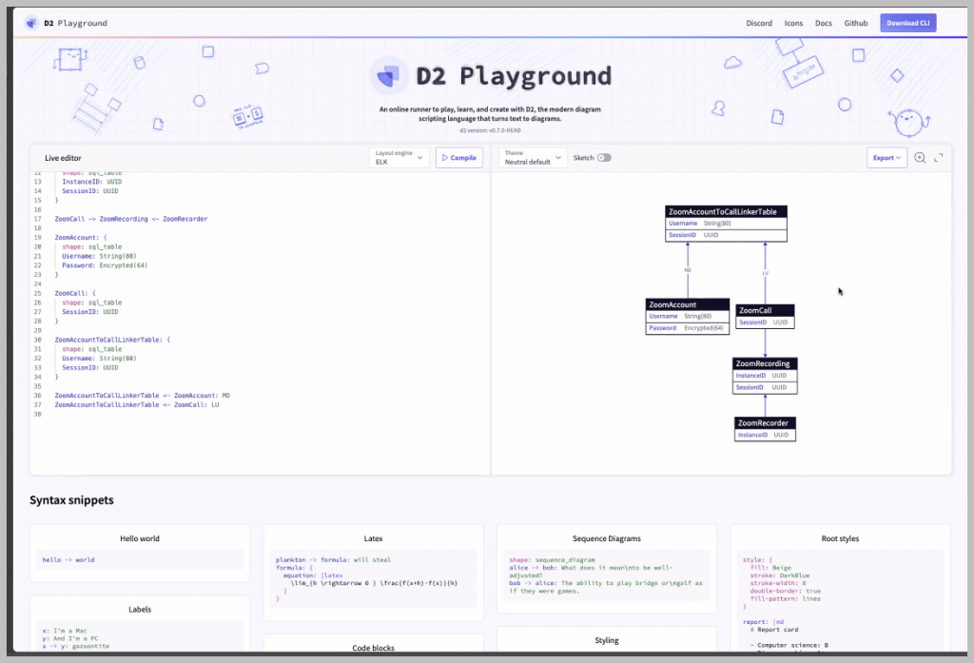This screenshot has height=663, width=974.
Task: Click the D2 logo icon in header
Action: coord(31,23)
